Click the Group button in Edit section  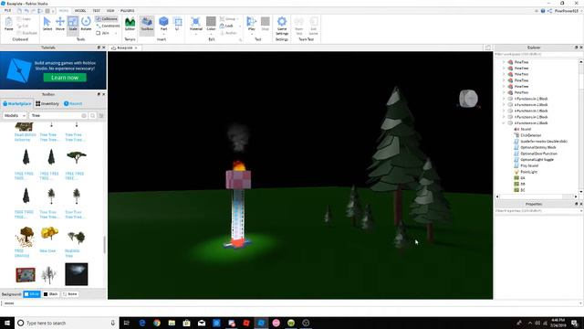[228, 18]
